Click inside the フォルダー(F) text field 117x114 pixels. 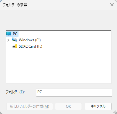tap(74, 92)
